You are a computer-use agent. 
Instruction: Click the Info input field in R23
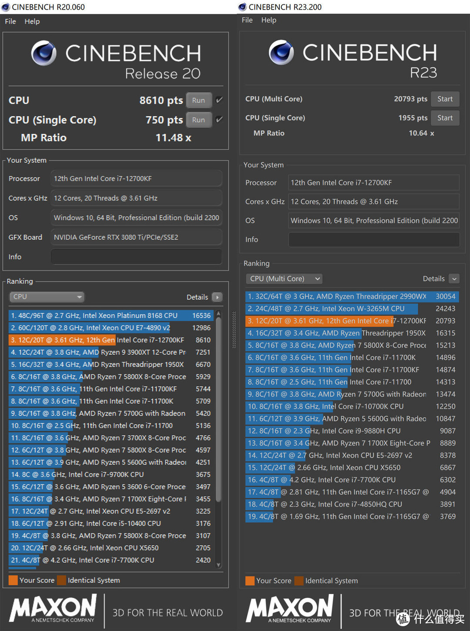coord(374,239)
